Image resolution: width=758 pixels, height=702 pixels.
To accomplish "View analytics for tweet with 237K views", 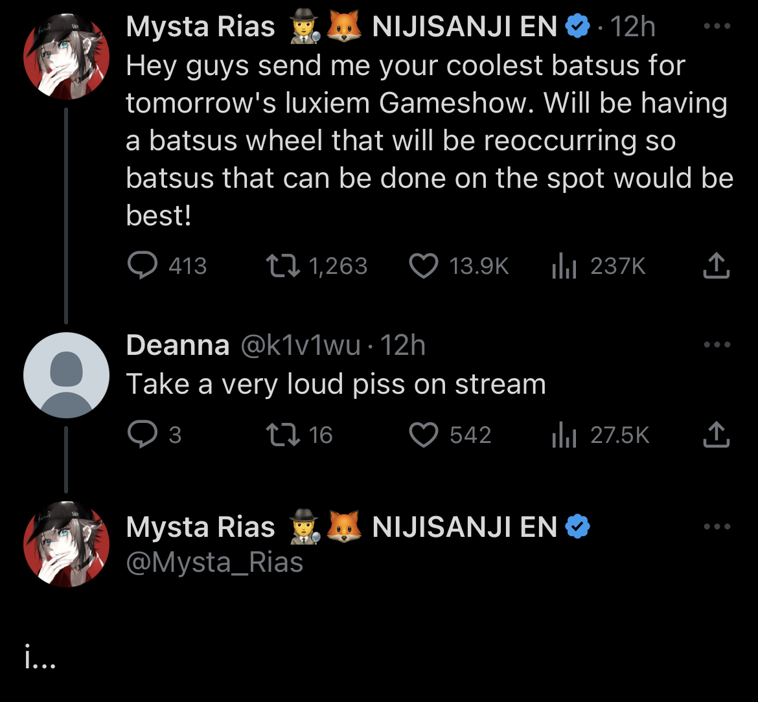I will tap(563, 266).
